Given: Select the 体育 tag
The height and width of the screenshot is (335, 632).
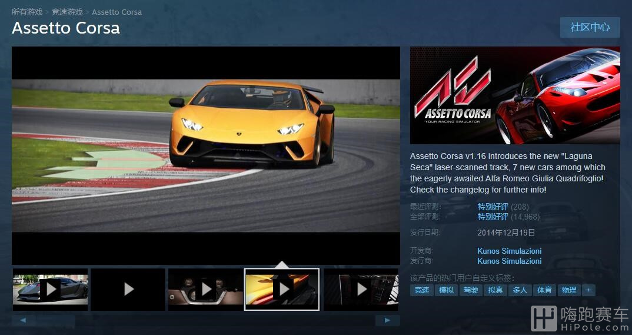Looking at the screenshot, I should (544, 290).
